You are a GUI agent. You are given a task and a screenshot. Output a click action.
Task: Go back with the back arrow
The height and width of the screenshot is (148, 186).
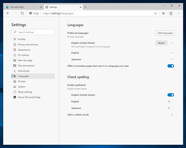click(8, 13)
